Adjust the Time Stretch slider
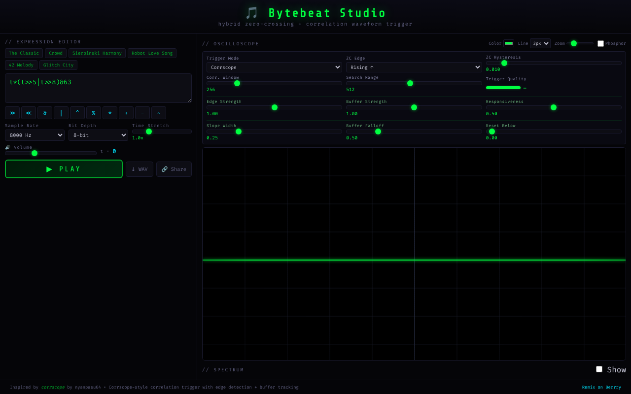 [162, 131]
